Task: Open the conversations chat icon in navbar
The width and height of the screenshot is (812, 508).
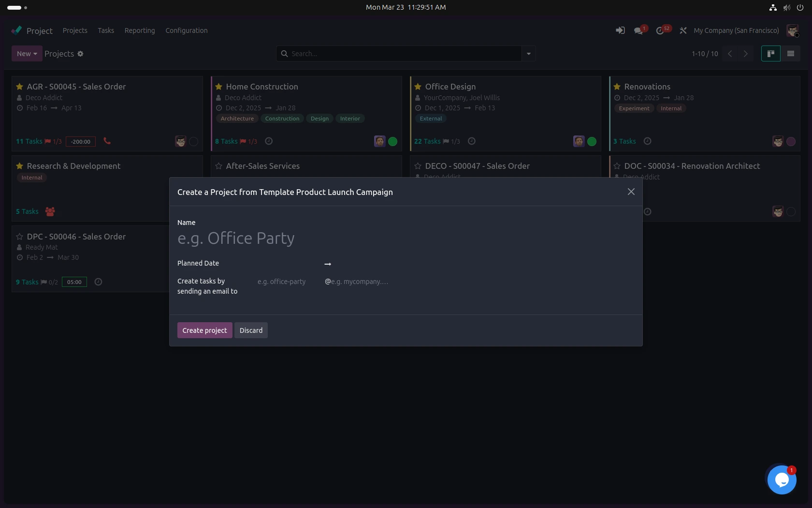Action: coord(638,30)
